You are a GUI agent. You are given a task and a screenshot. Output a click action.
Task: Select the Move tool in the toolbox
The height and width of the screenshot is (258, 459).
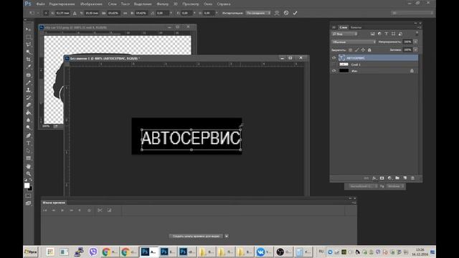pyautogui.click(x=29, y=29)
